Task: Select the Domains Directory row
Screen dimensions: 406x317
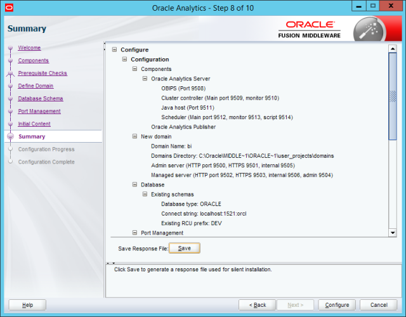Action: 242,156
